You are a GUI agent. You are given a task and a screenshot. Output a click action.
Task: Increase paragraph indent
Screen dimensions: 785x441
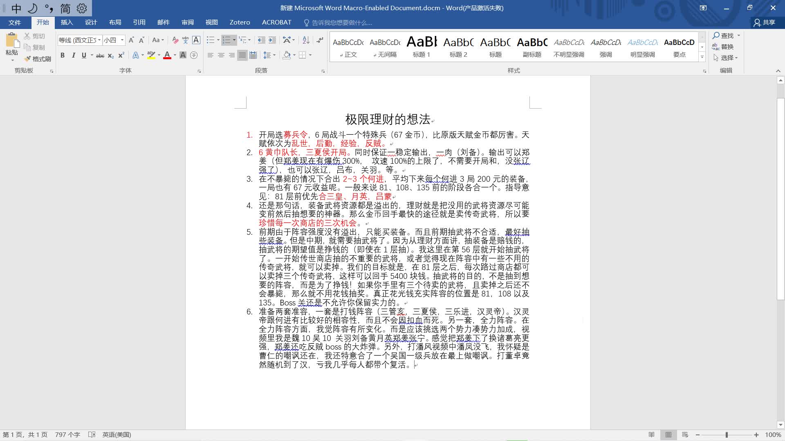272,40
